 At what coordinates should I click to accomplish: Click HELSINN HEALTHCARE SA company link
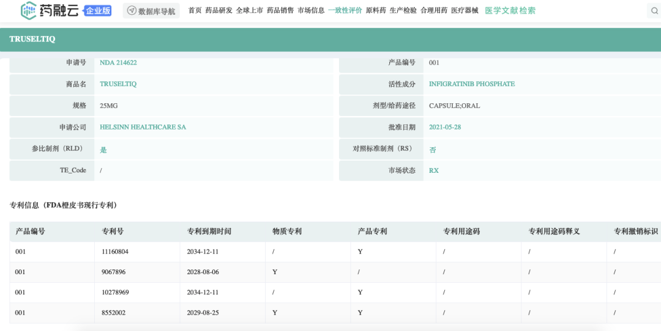(143, 127)
